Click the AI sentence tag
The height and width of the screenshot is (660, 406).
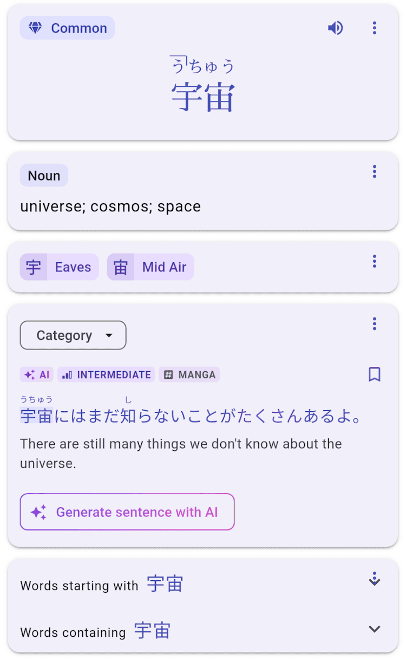[37, 375]
